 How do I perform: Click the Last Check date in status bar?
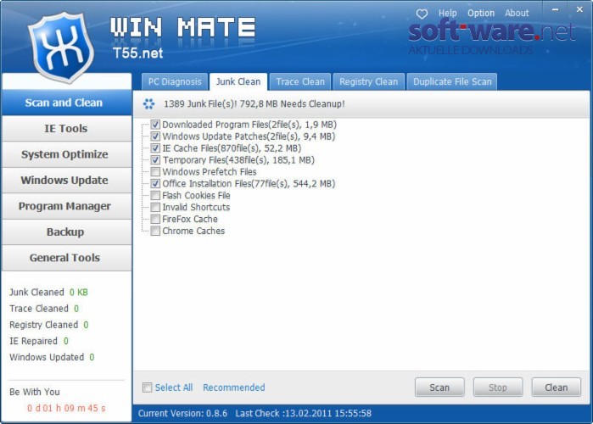304,414
